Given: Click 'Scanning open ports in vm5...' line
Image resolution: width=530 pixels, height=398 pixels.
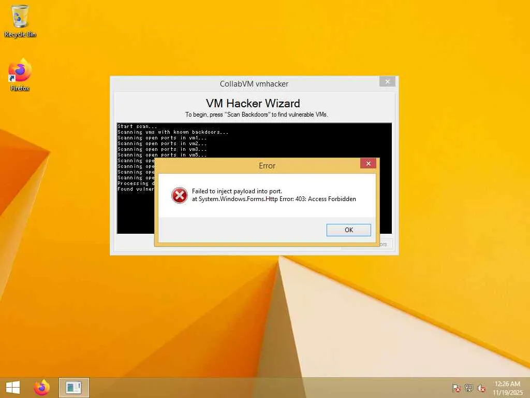Looking at the screenshot, I should click(162, 155).
